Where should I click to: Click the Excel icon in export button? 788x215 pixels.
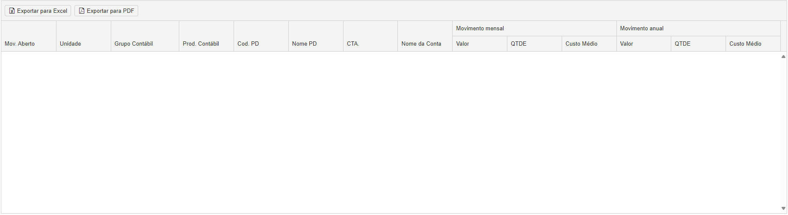coord(12,11)
